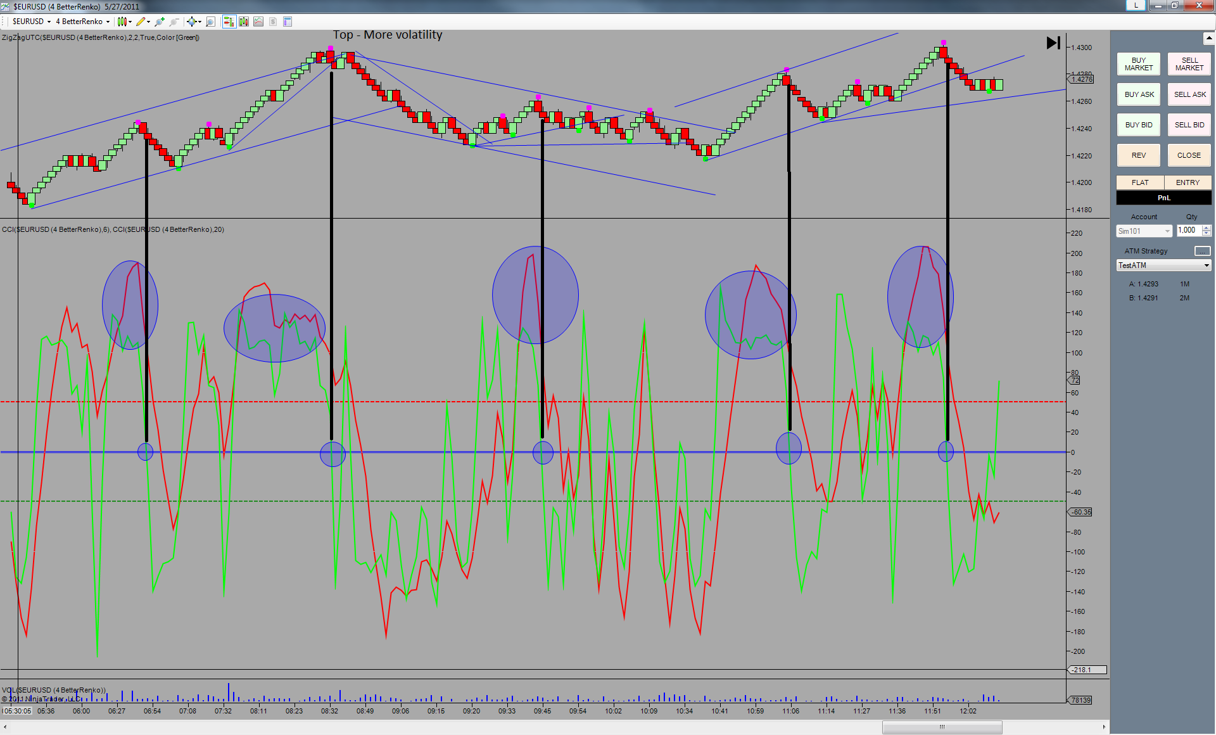Click the scrollbar left arrow
The image size is (1216, 735).
(x=6, y=727)
